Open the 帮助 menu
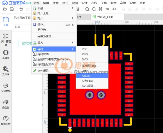 pyautogui.click(x=142, y=3)
